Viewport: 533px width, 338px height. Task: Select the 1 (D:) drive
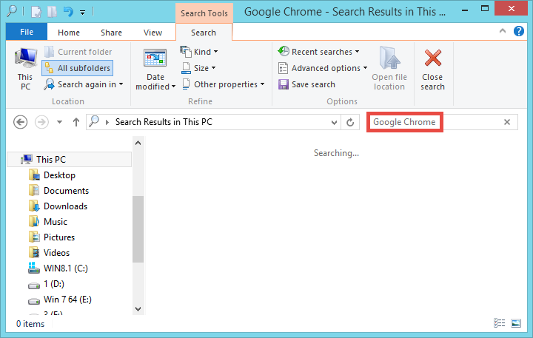pos(46,284)
